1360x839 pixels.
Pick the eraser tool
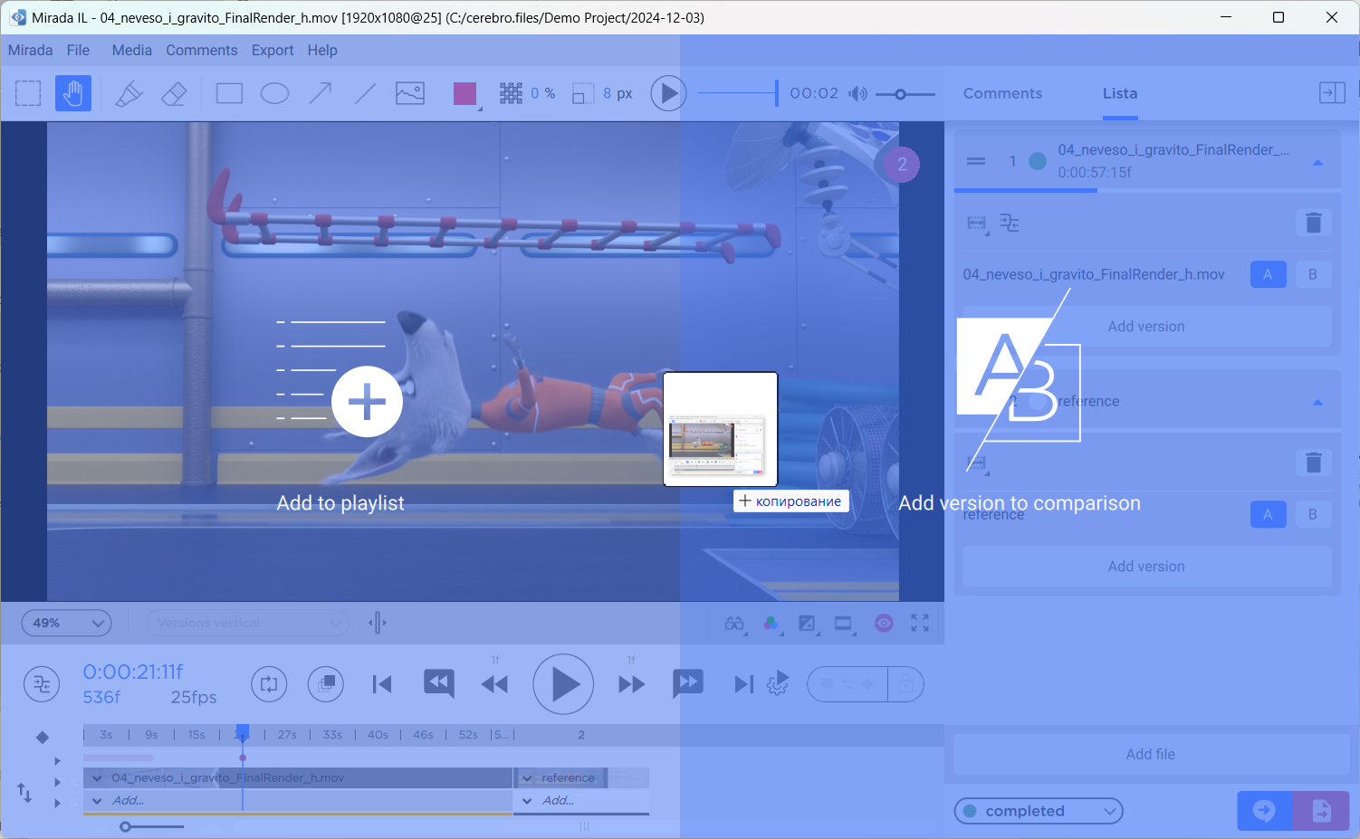click(x=174, y=93)
